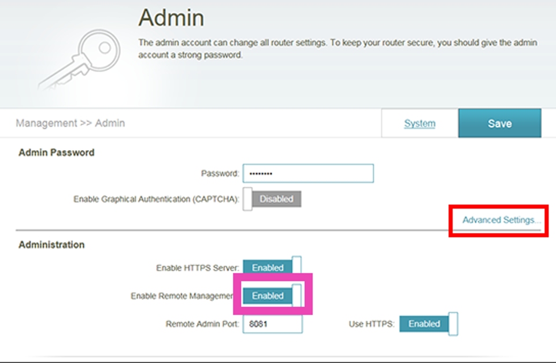Click the Enable HTTPS Server label
The height and width of the screenshot is (363, 556).
click(197, 268)
